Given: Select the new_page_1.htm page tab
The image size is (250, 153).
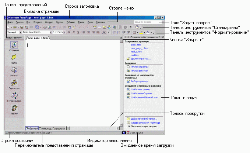Looking at the screenshot, I should pyautogui.click(x=38, y=38).
